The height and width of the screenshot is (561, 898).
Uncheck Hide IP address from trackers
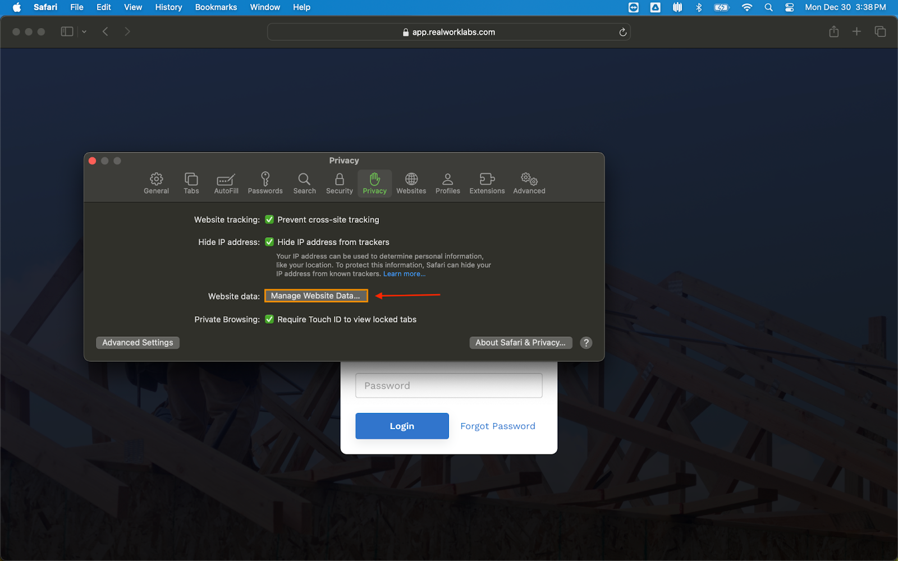pyautogui.click(x=269, y=242)
